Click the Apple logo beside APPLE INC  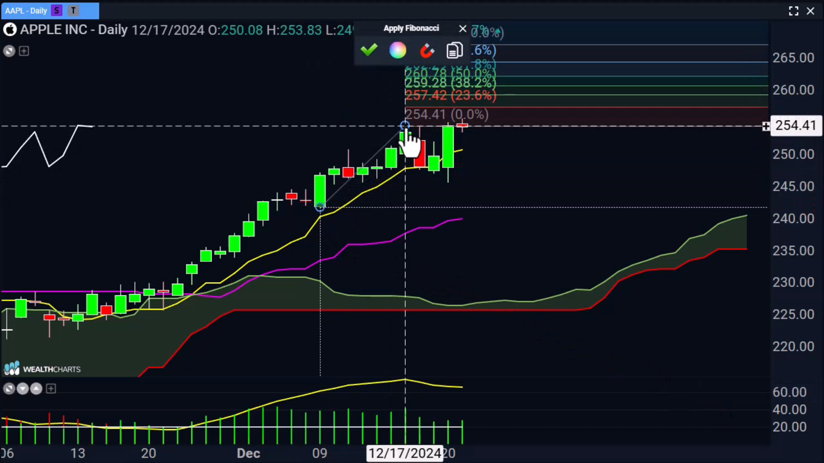coord(10,30)
